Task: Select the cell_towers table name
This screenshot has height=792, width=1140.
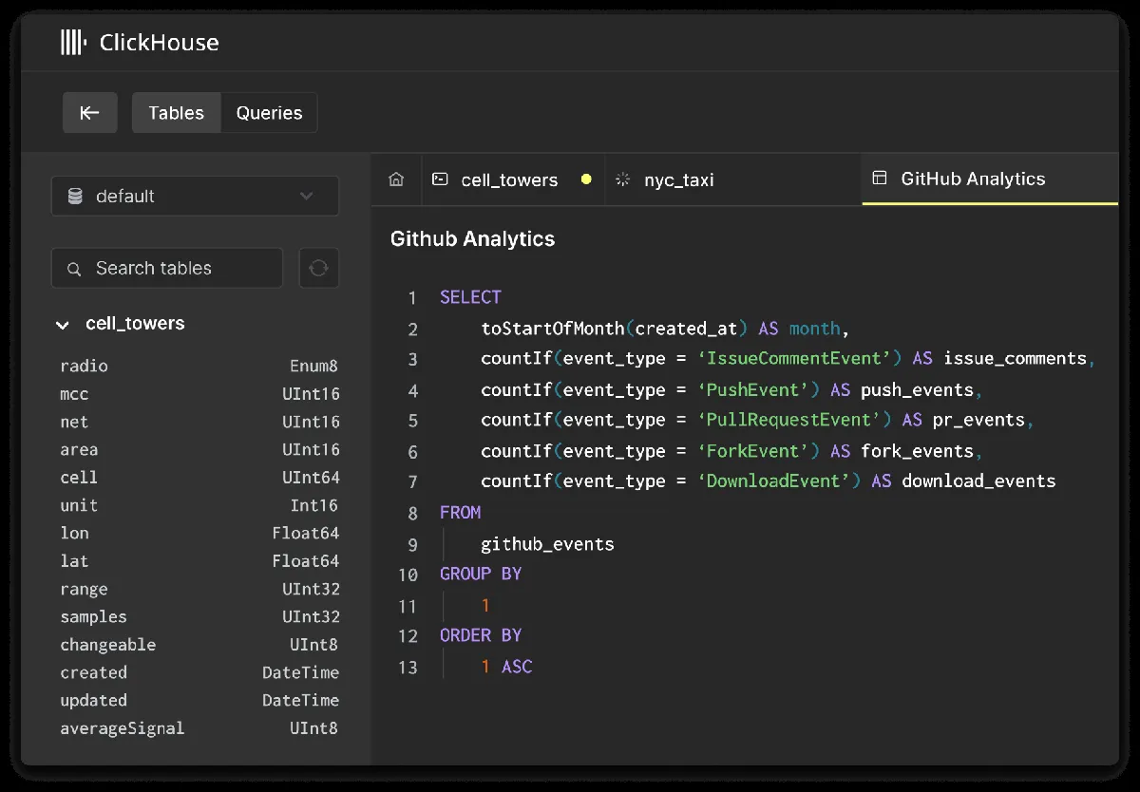Action: [x=135, y=324]
